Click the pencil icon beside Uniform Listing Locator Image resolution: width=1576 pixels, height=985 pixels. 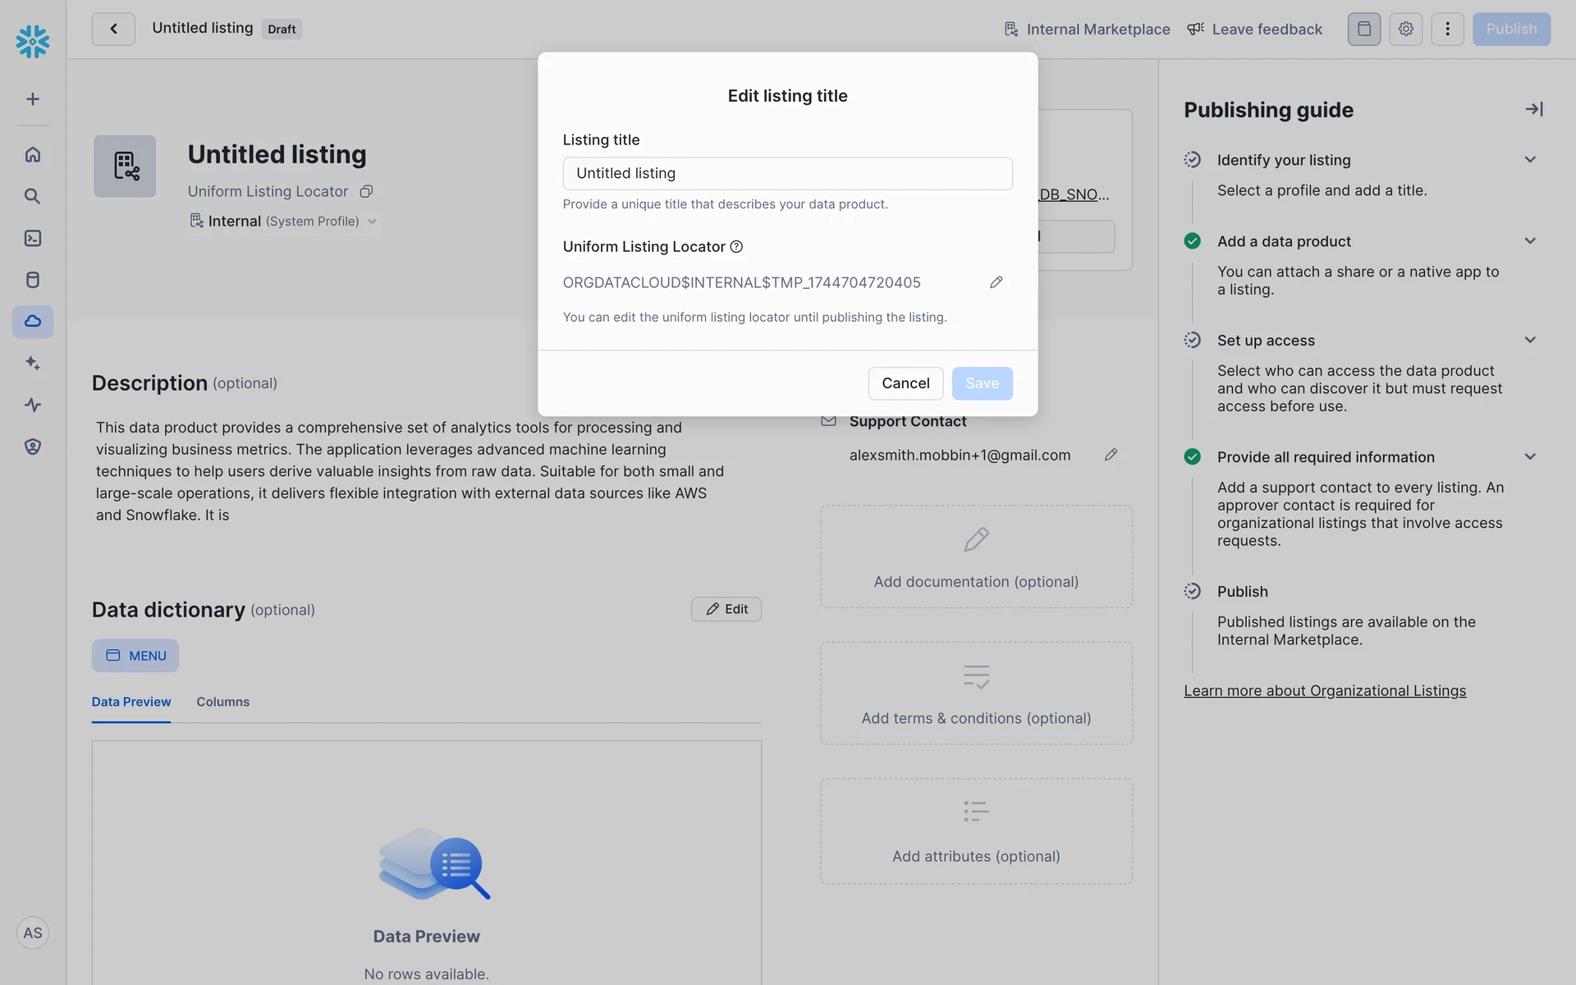click(x=996, y=282)
